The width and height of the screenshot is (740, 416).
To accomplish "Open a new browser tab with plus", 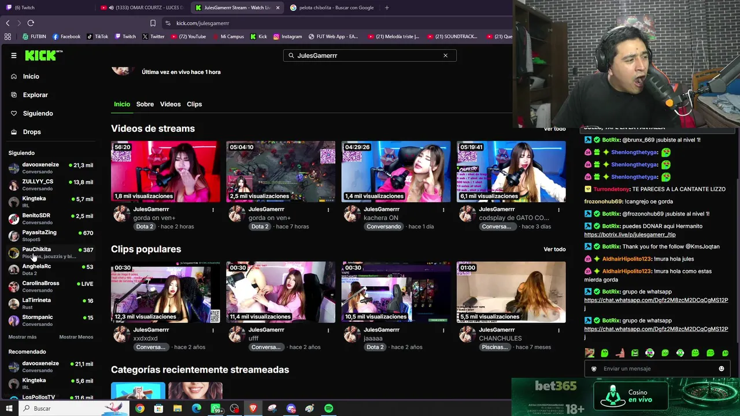I will click(387, 8).
